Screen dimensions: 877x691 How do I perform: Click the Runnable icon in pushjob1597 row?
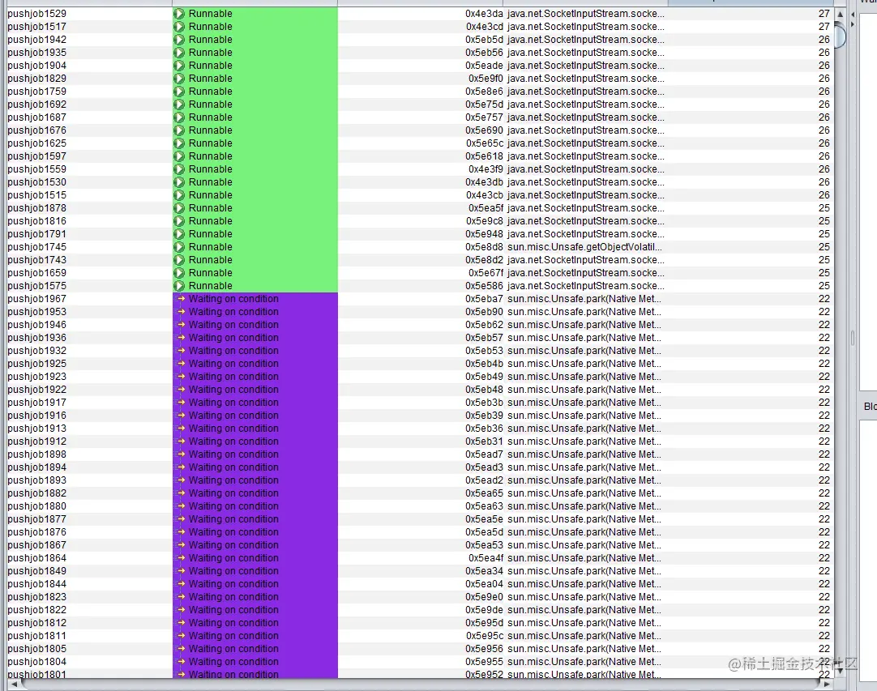coord(179,156)
